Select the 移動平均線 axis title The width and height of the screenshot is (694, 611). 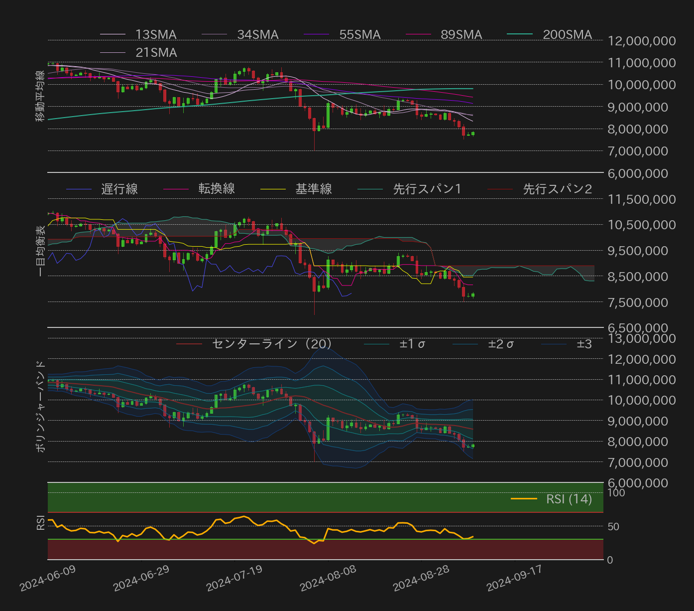click(40, 96)
